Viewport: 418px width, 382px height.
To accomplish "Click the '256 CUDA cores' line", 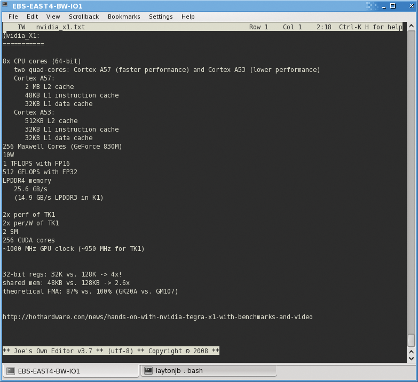I will pyautogui.click(x=29, y=240).
